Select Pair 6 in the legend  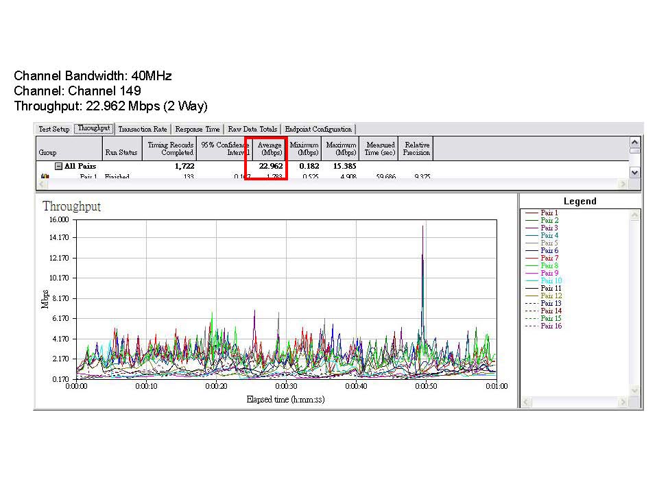[549, 250]
